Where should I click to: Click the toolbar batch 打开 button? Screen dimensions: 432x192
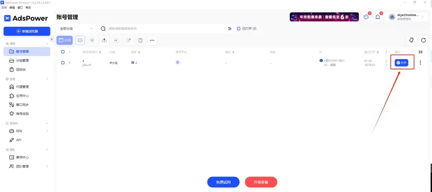[x=65, y=40]
